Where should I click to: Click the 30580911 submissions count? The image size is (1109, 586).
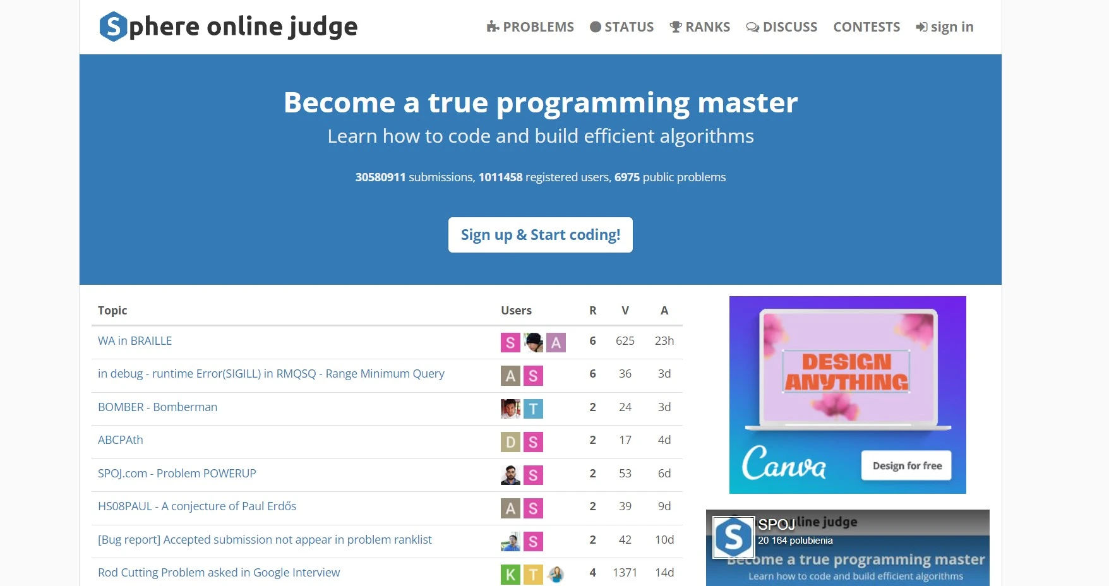[380, 177]
